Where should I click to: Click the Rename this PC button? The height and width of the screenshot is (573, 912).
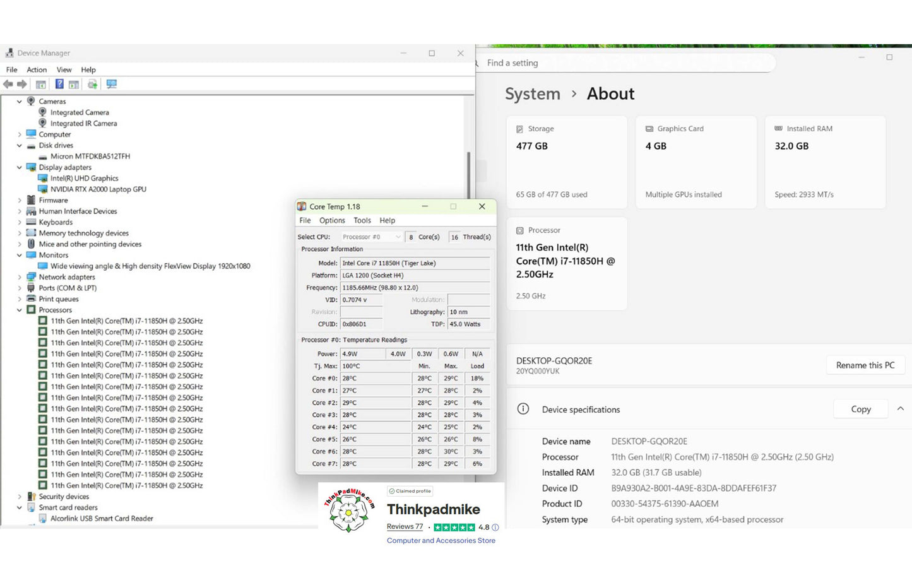pos(865,365)
